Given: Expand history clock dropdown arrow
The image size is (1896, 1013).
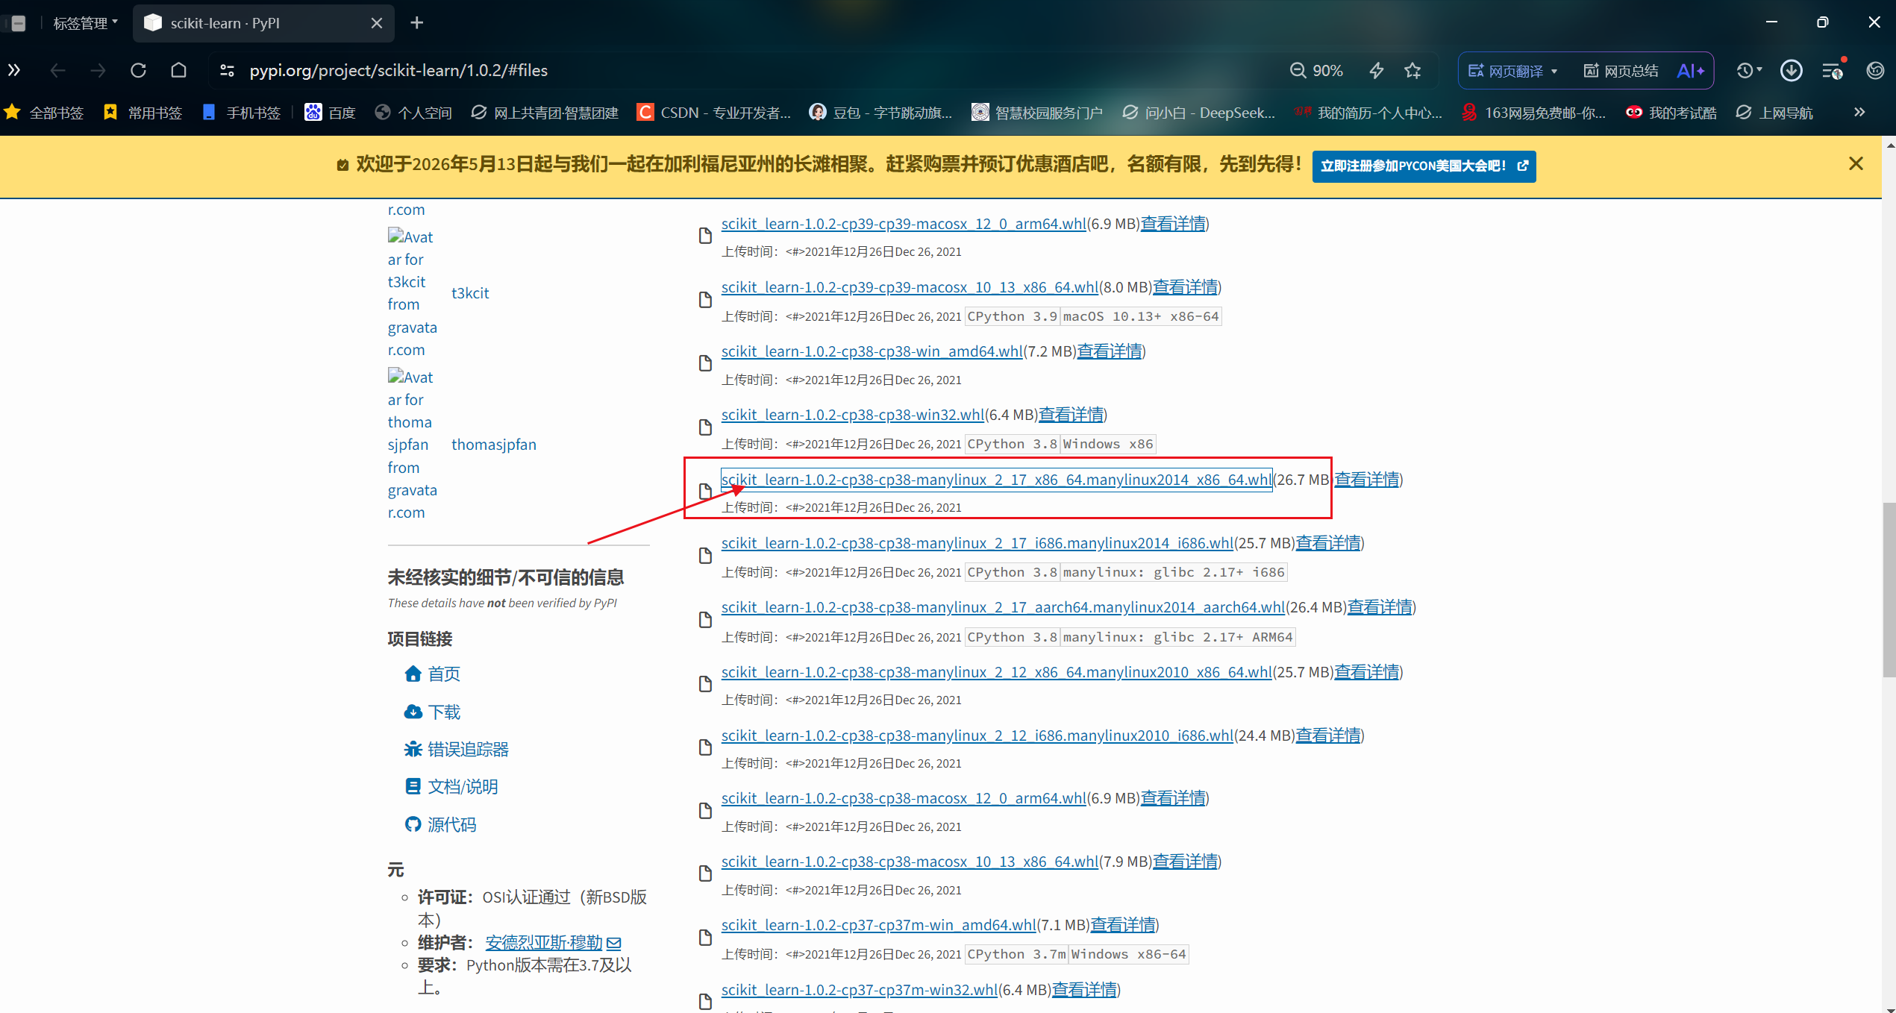Looking at the screenshot, I should [1759, 69].
